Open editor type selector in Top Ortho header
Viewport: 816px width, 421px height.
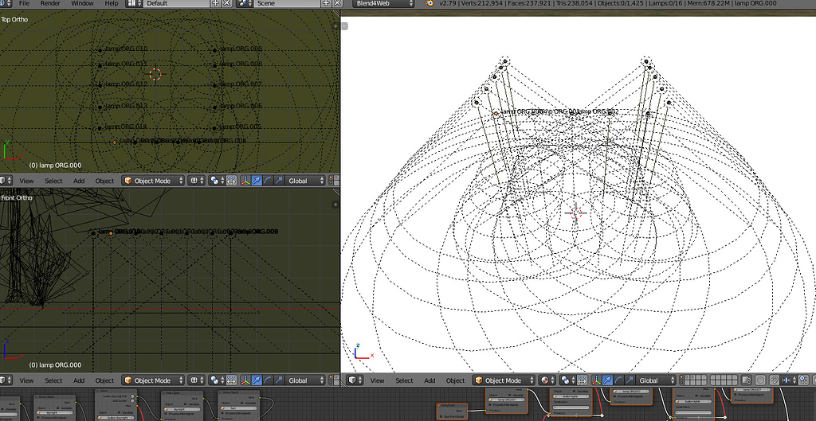tap(6, 181)
